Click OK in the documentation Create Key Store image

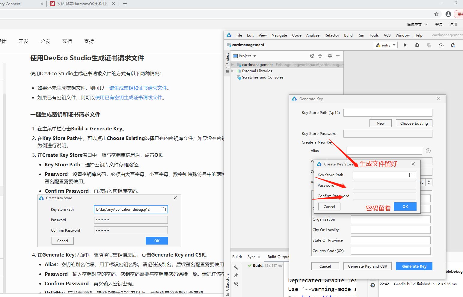point(157,241)
